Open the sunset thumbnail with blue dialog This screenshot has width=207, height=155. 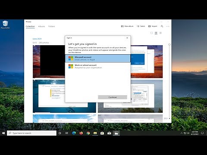point(147,62)
